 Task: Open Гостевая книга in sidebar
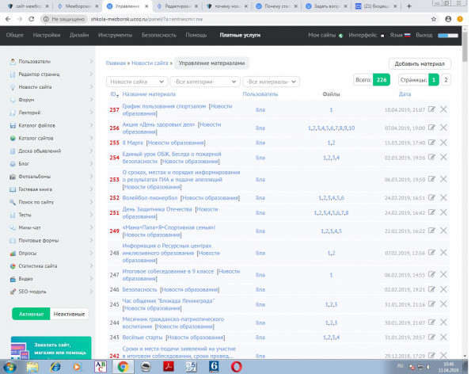coord(35,189)
